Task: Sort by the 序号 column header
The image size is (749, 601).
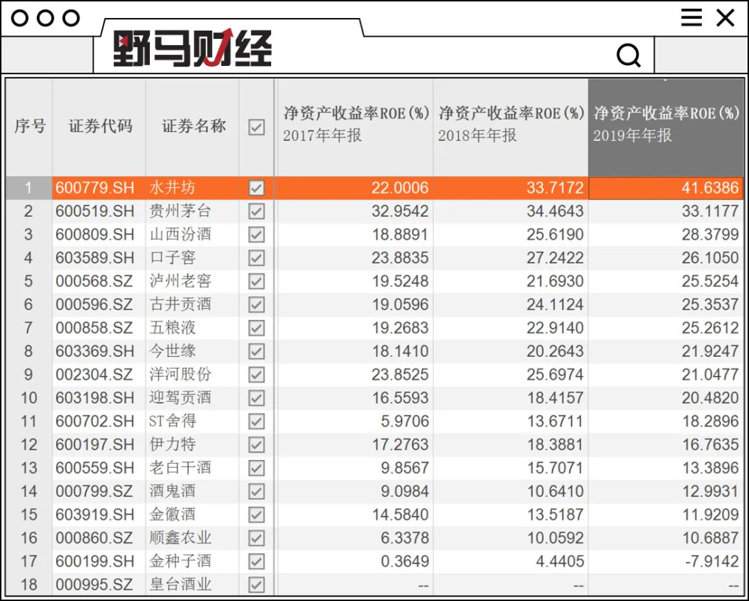Action: [30, 127]
